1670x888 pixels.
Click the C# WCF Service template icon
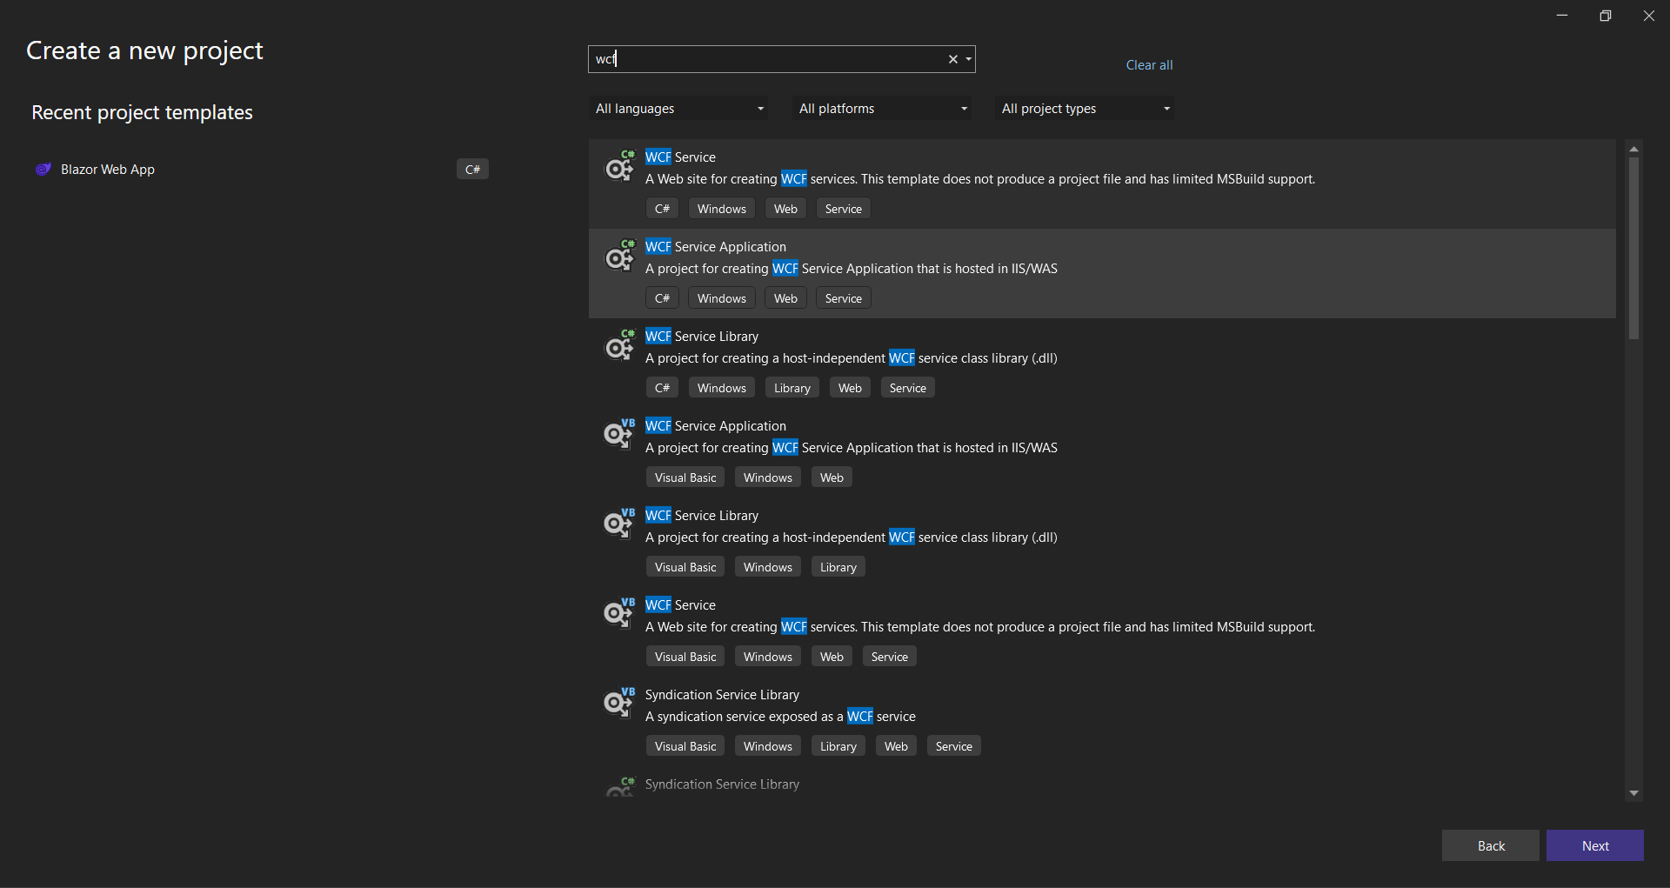pos(620,165)
